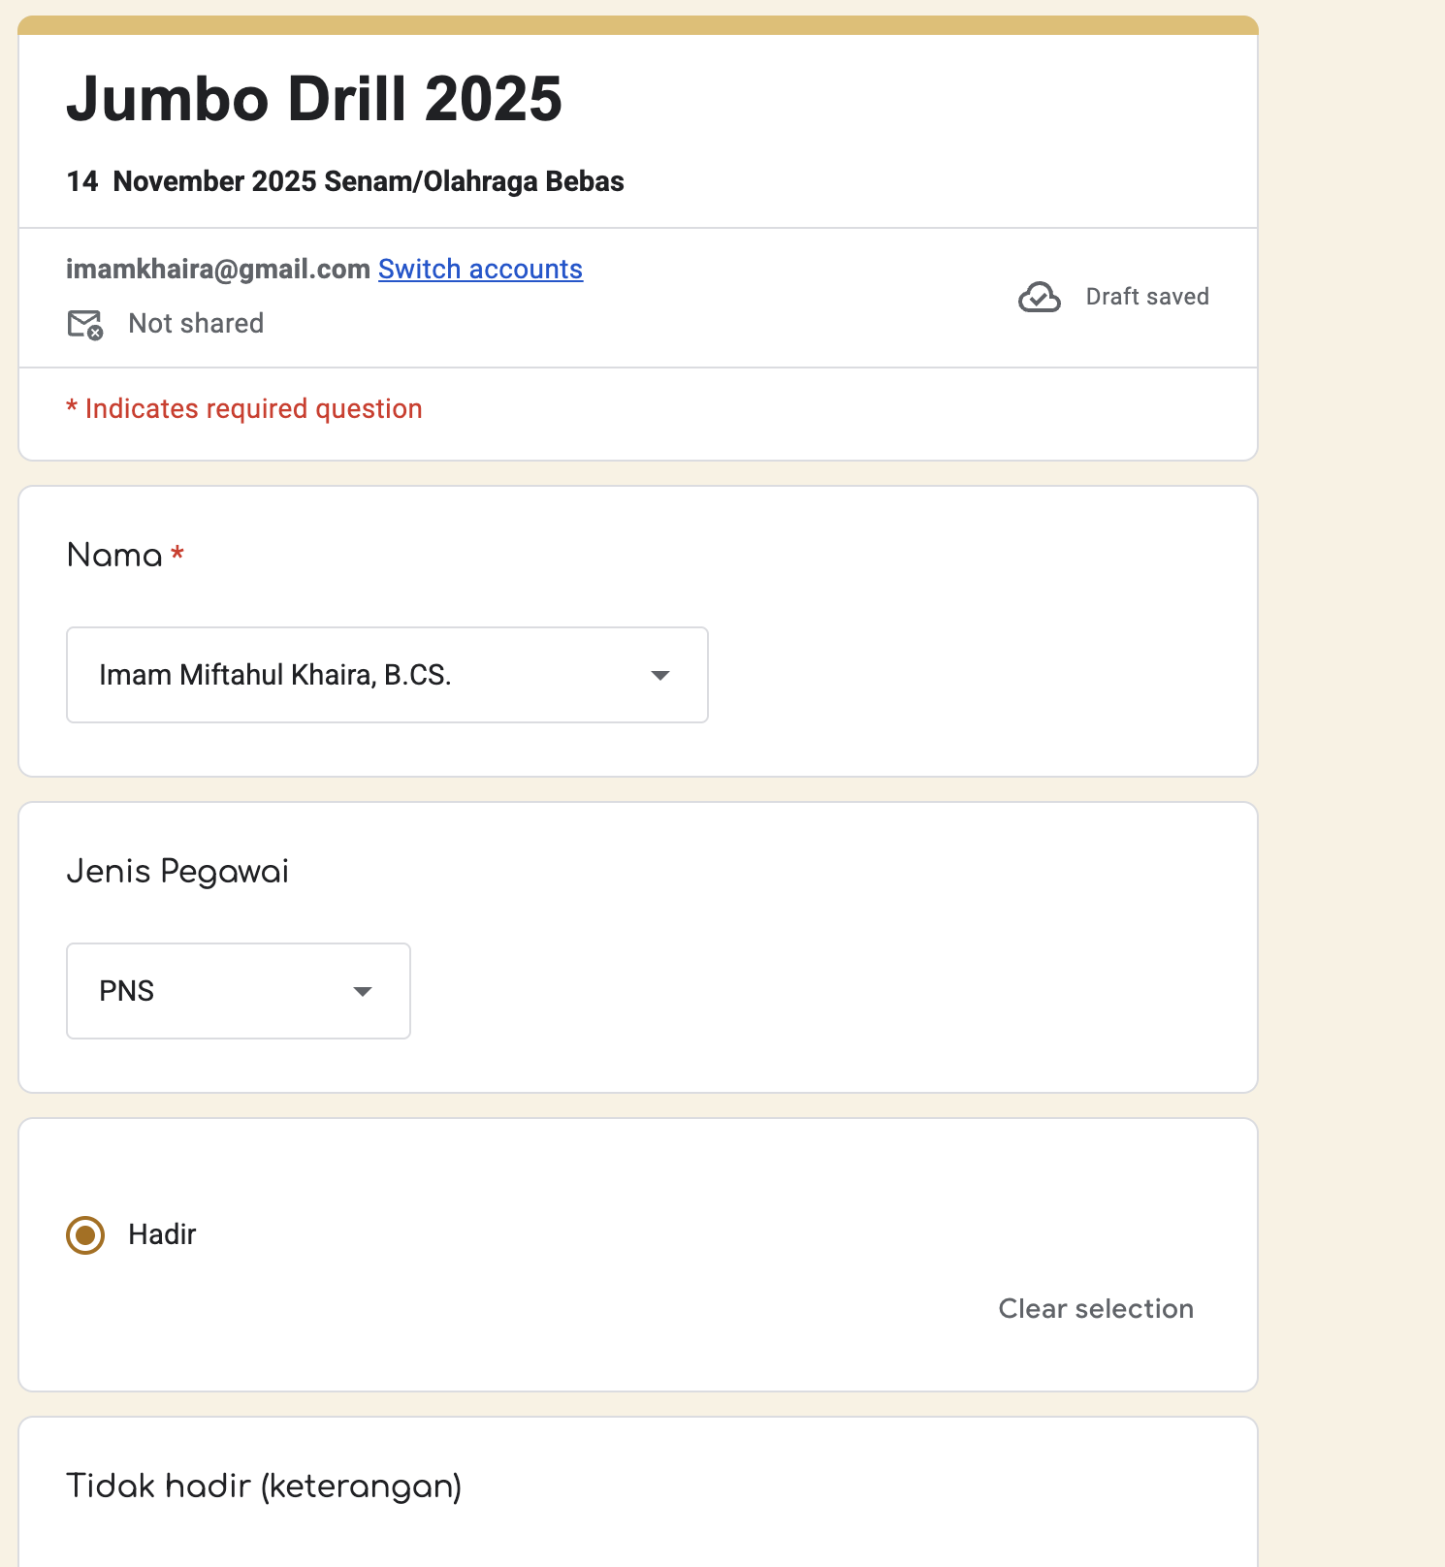Click the PNS selected value
This screenshot has height=1567, width=1445.
click(x=127, y=991)
